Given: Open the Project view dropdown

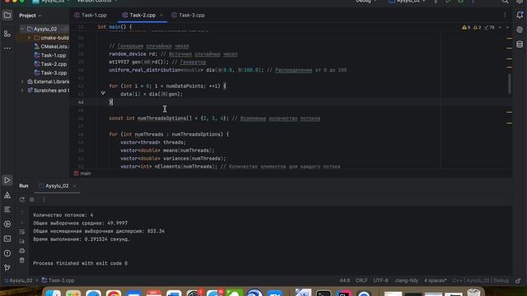Looking at the screenshot, I should 30,16.
